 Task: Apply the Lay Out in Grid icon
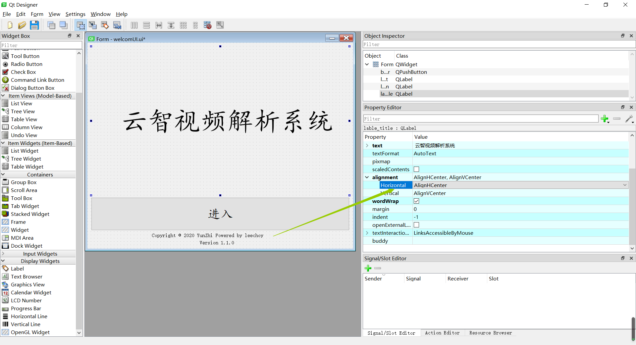183,25
